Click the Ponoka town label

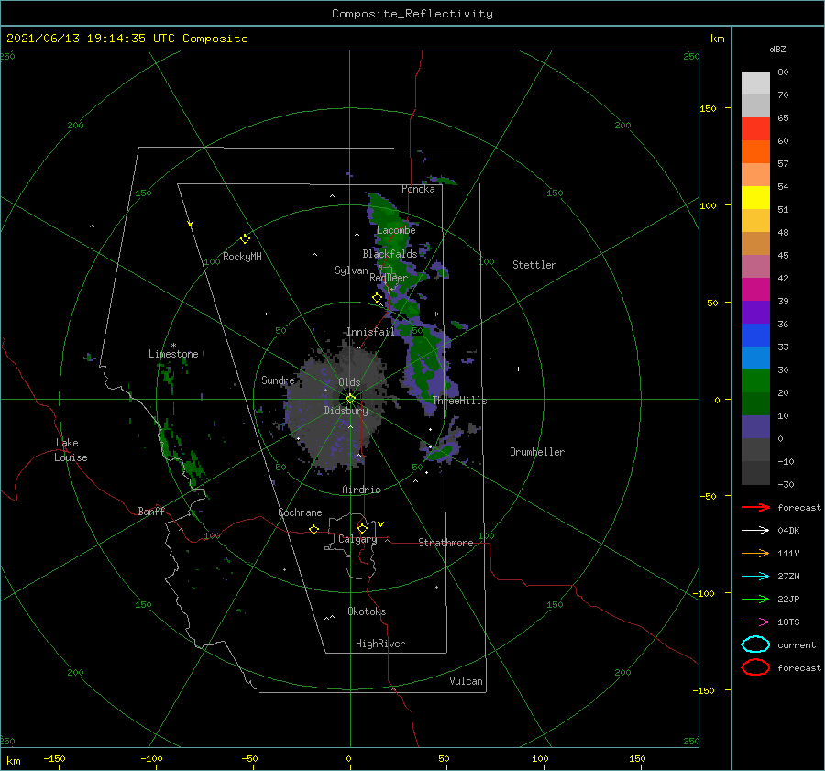[x=418, y=189]
